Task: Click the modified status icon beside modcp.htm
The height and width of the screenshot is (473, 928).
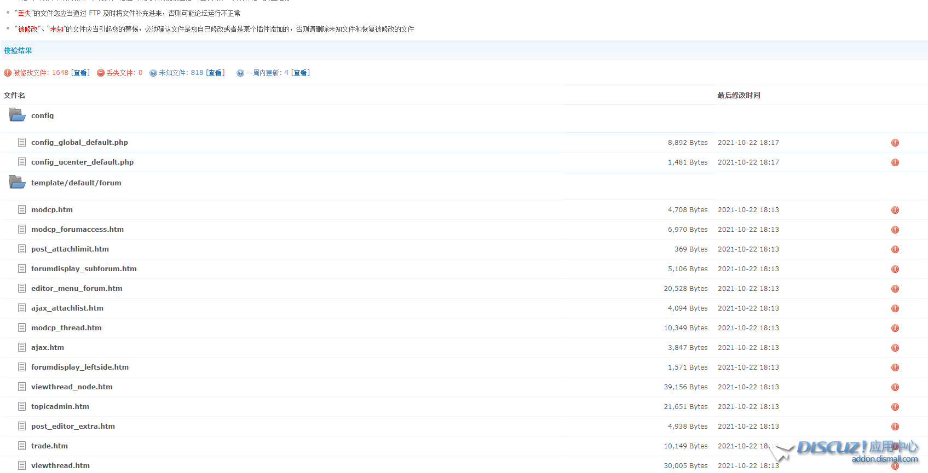Action: pos(895,210)
